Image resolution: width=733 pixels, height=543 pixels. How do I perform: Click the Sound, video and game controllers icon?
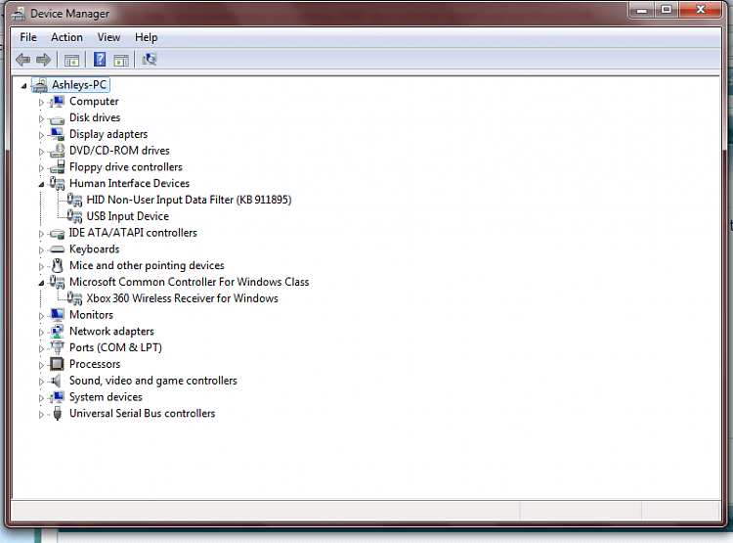[56, 381]
